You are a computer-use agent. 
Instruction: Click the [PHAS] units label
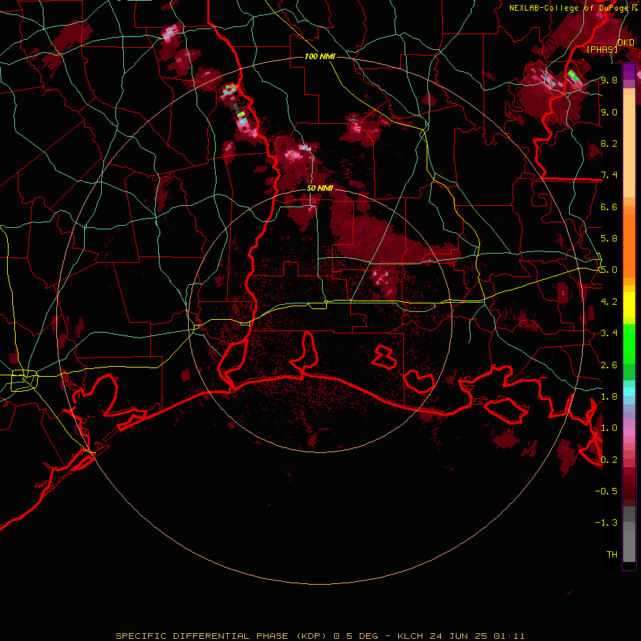(x=602, y=49)
